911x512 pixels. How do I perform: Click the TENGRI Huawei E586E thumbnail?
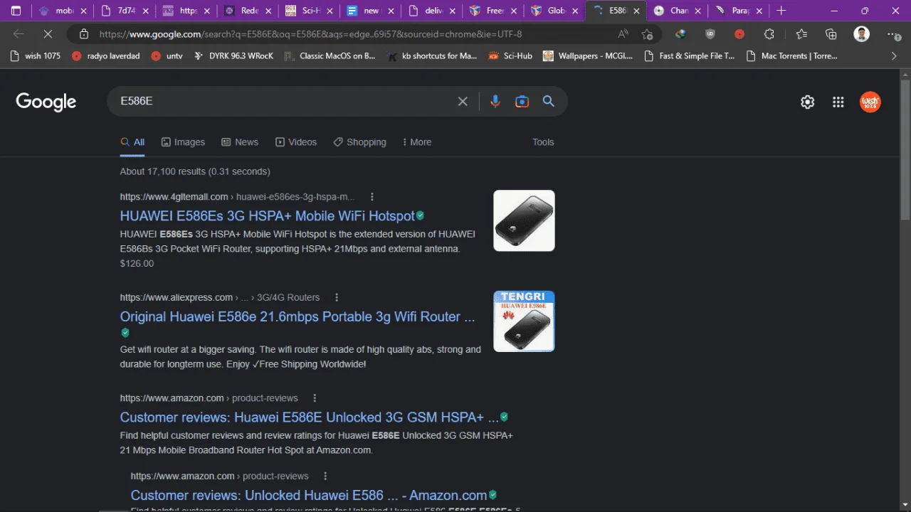524,321
